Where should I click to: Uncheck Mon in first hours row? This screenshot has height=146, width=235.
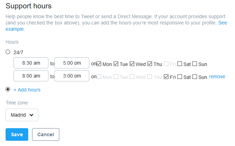[x=99, y=64]
